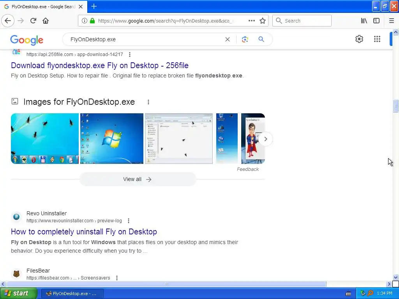Toggle the Firefox sidebar icon
Screen dimensions: 399x299
(376, 21)
